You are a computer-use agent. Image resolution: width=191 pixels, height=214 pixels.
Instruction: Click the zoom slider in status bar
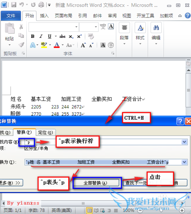(x=161, y=210)
